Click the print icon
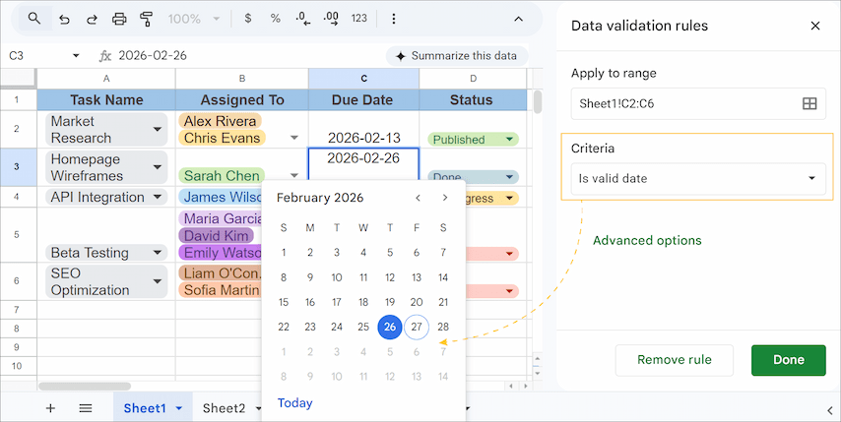The height and width of the screenshot is (422, 841). pos(119,20)
